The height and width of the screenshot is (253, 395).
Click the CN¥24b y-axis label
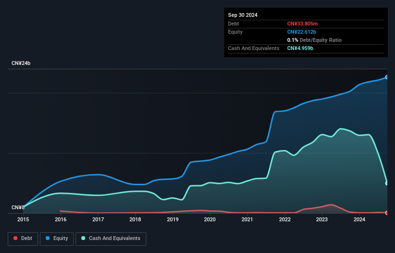pos(21,63)
